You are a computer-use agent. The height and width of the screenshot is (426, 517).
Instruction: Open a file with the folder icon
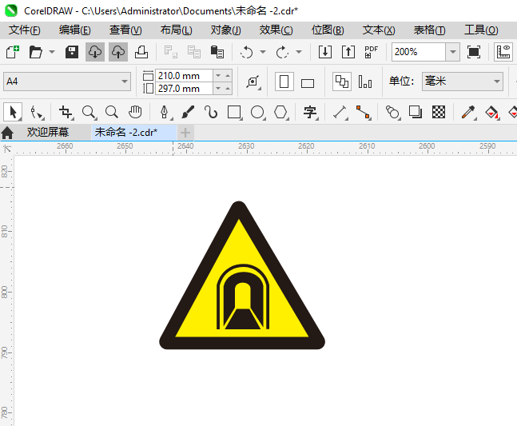point(36,52)
